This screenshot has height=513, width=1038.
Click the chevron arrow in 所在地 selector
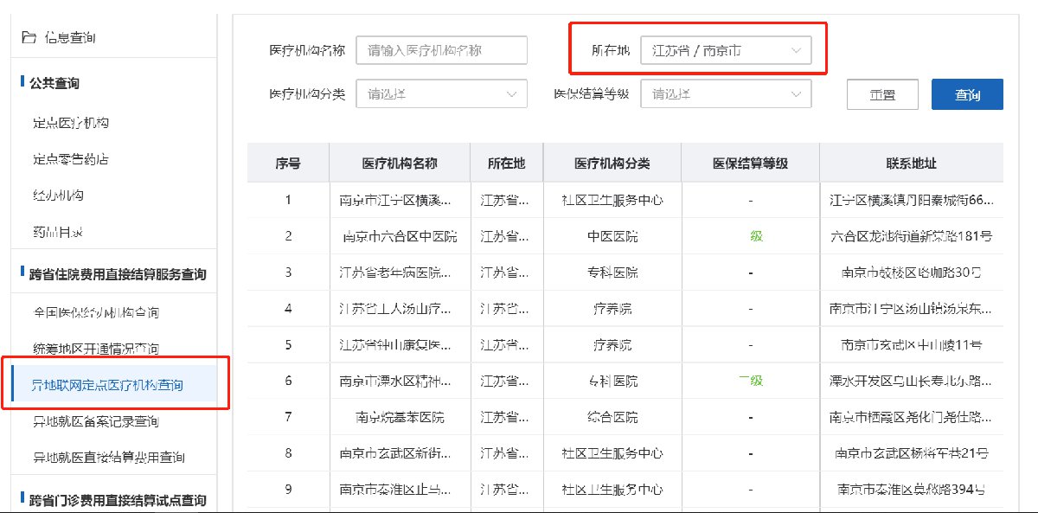[796, 51]
